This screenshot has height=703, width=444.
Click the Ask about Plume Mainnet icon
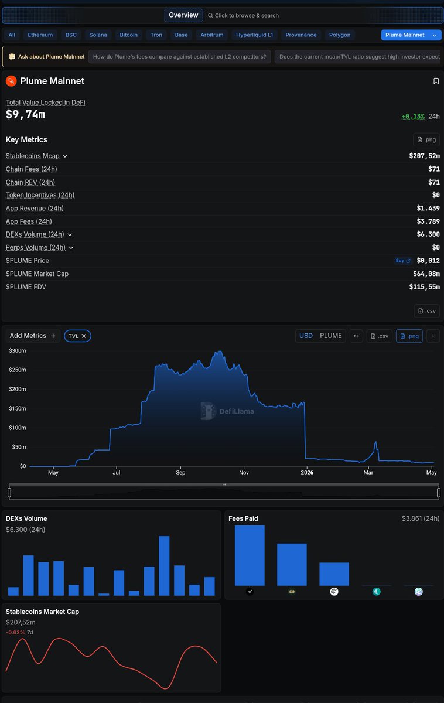[12, 57]
